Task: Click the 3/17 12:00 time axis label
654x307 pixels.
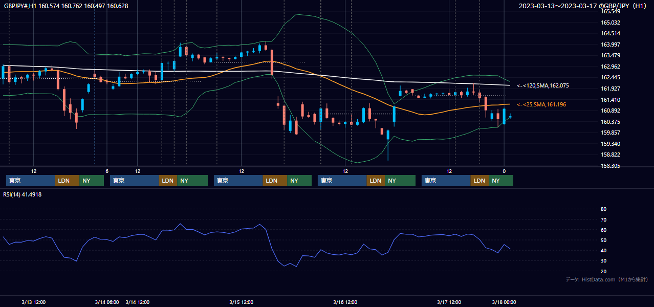Action: pyautogui.click(x=449, y=302)
